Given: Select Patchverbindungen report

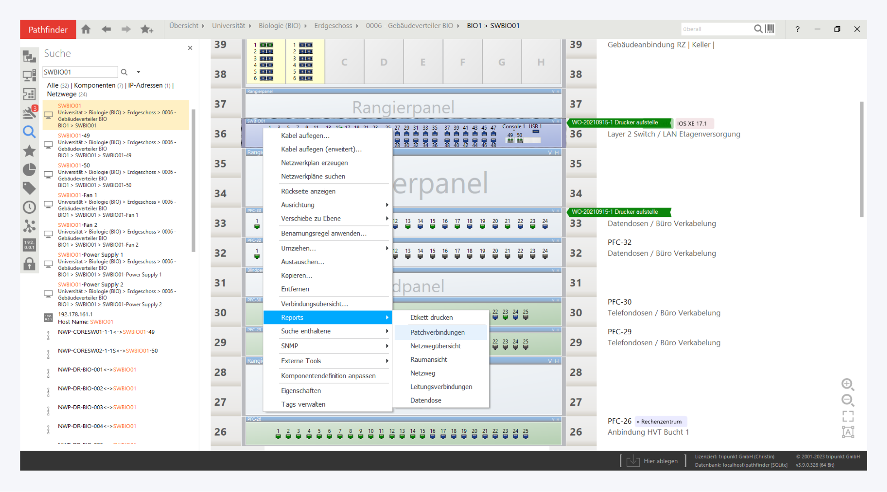Looking at the screenshot, I should 437,332.
